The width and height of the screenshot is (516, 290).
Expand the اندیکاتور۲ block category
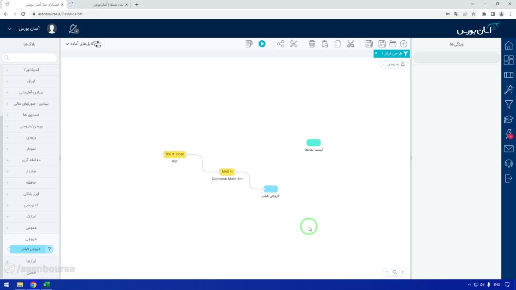point(31,70)
